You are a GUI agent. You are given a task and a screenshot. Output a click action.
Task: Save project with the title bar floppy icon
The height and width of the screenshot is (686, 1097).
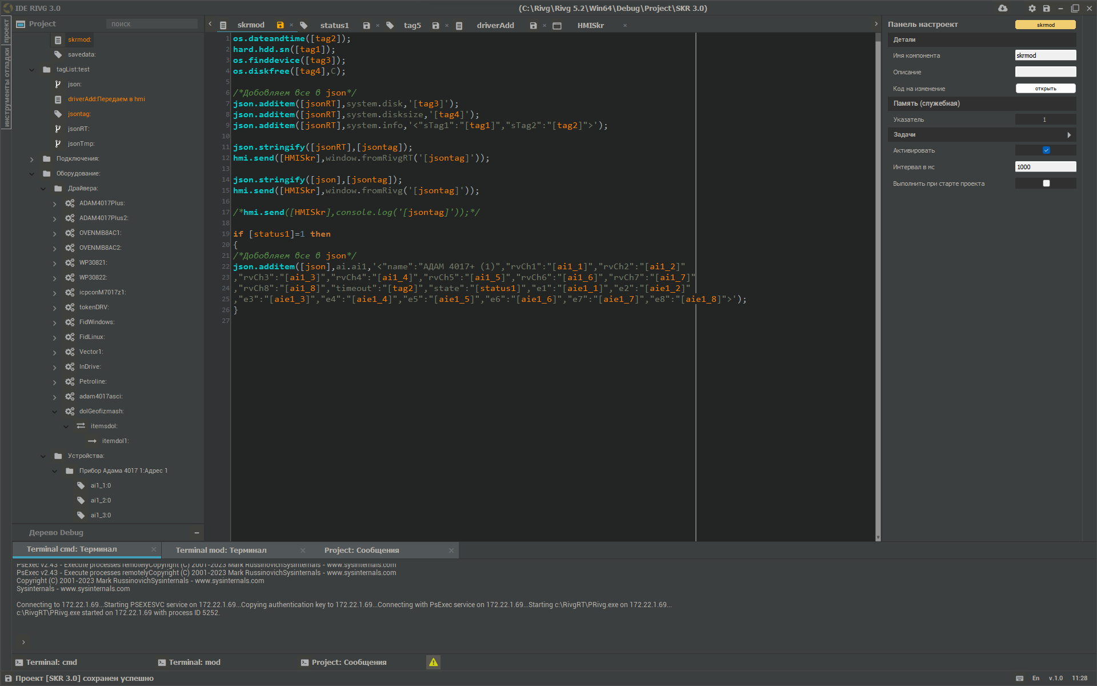coord(1046,8)
